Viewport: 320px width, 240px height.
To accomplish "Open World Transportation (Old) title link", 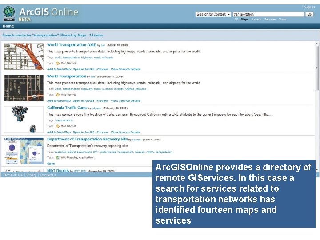I will pyautogui.click(x=72, y=45).
